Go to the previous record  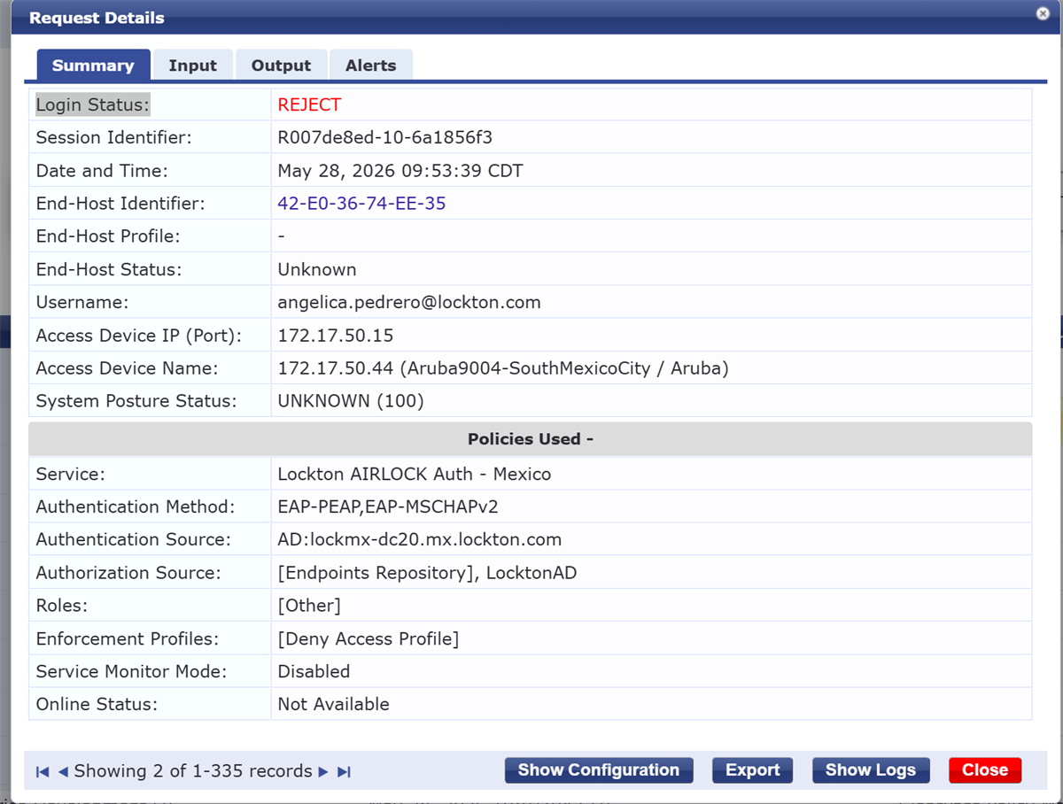[x=63, y=772]
